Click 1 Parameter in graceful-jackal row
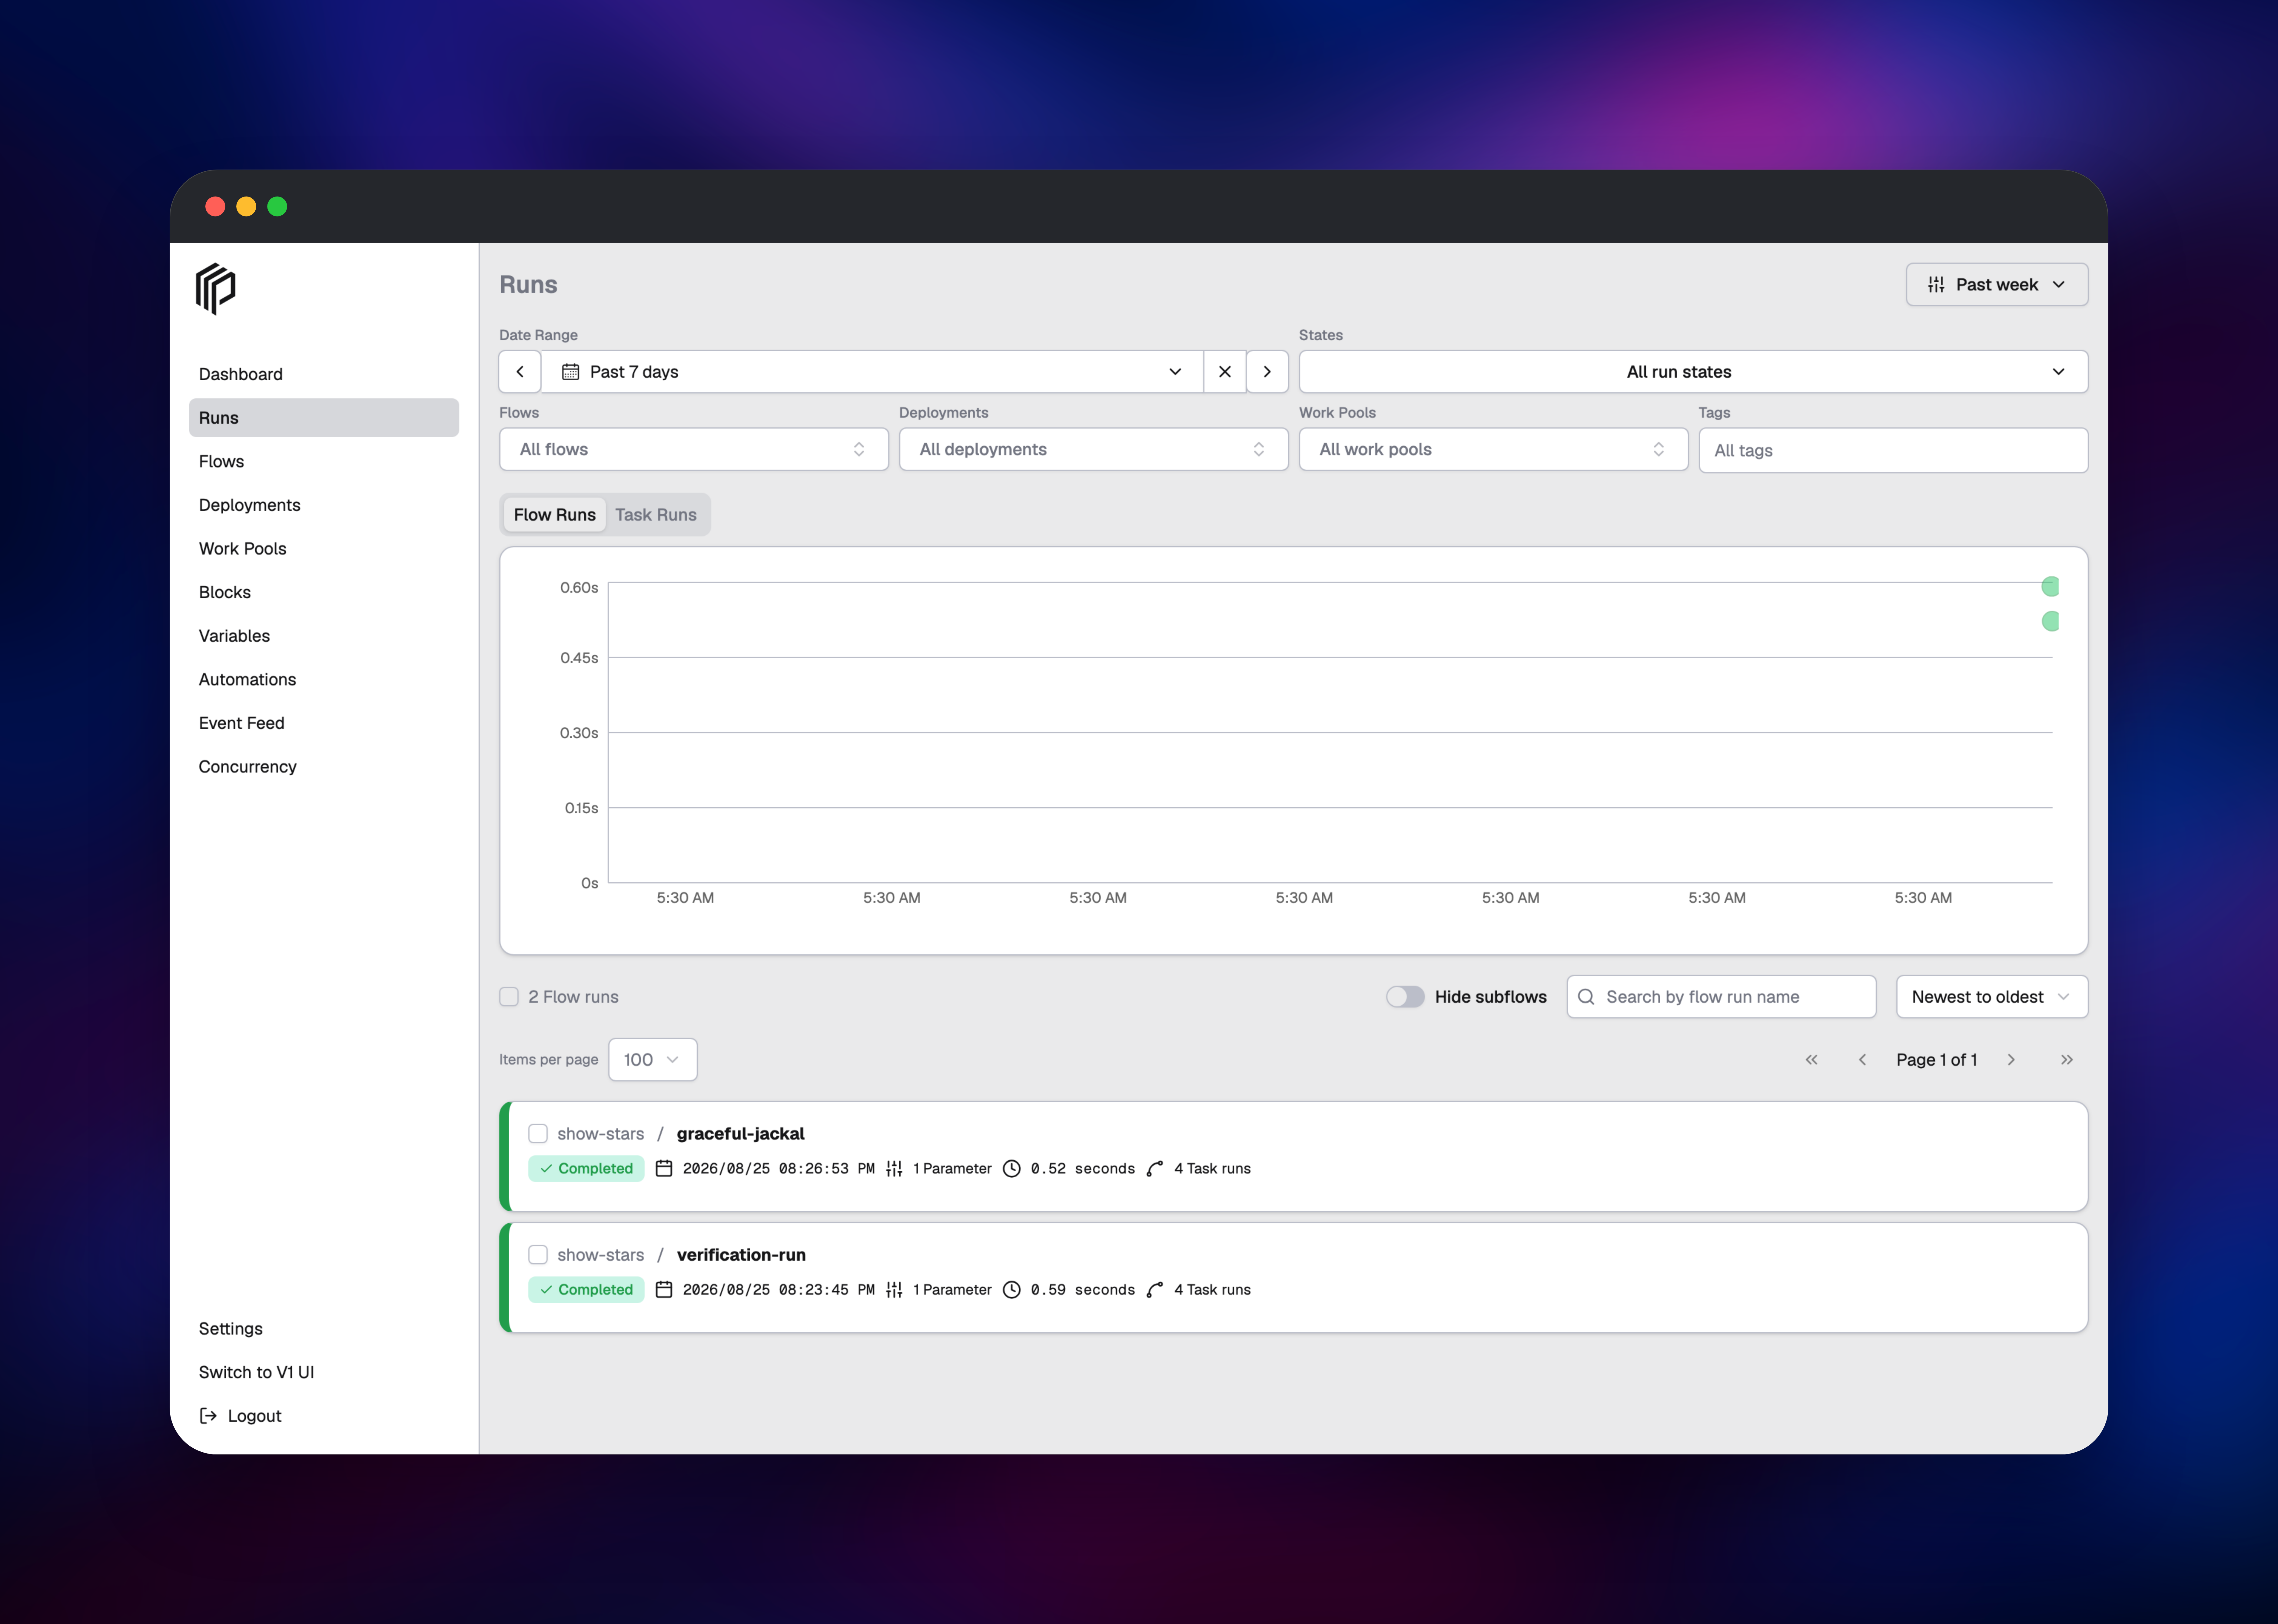 tap(952, 1169)
